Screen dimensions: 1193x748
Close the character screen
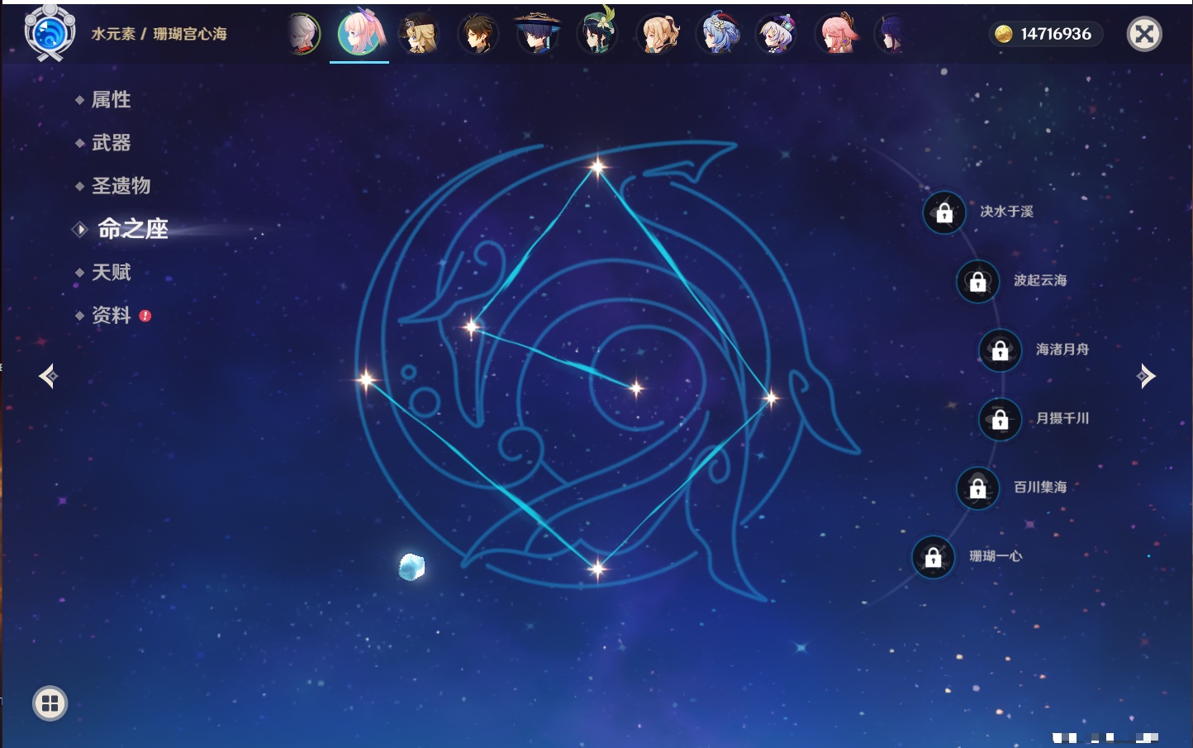pos(1144,34)
